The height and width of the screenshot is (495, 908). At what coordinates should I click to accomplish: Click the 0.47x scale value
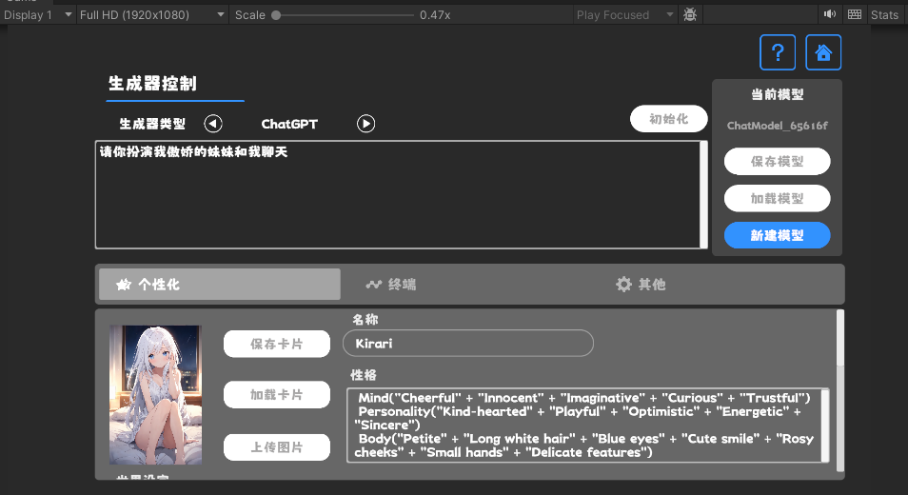tap(435, 15)
